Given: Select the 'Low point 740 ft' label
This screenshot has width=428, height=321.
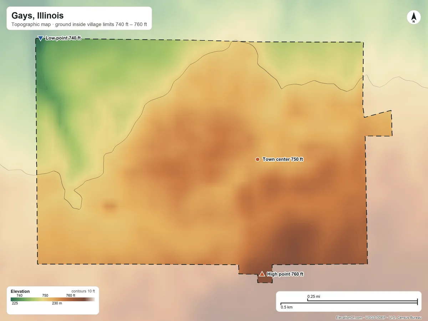Looking at the screenshot, I should pos(63,38).
